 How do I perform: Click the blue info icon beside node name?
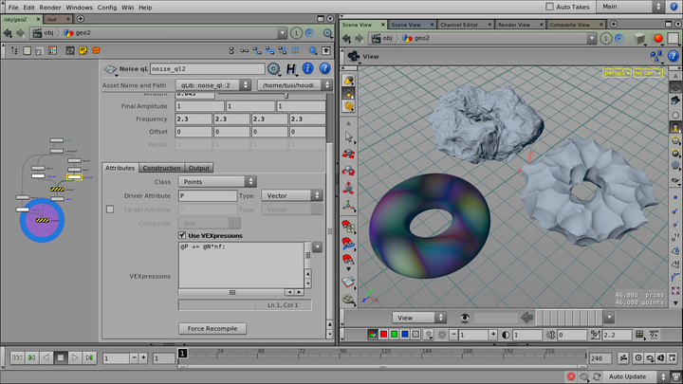tap(308, 69)
